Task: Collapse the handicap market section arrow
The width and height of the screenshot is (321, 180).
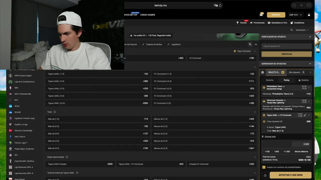Action: [x=255, y=67]
